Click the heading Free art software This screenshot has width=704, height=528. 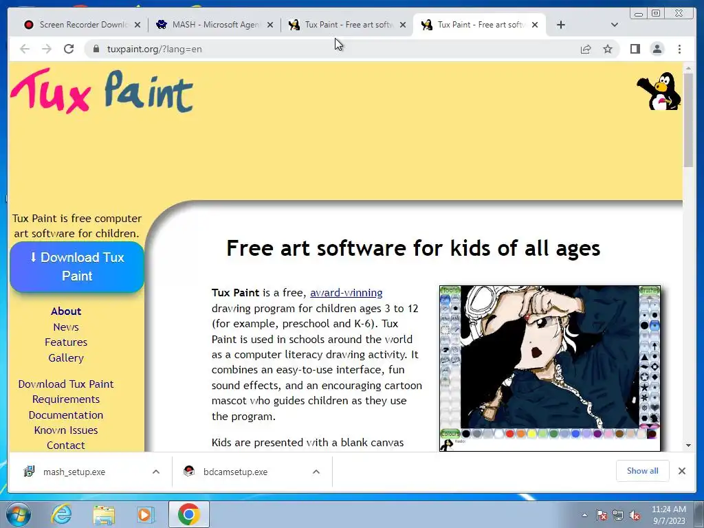point(413,247)
